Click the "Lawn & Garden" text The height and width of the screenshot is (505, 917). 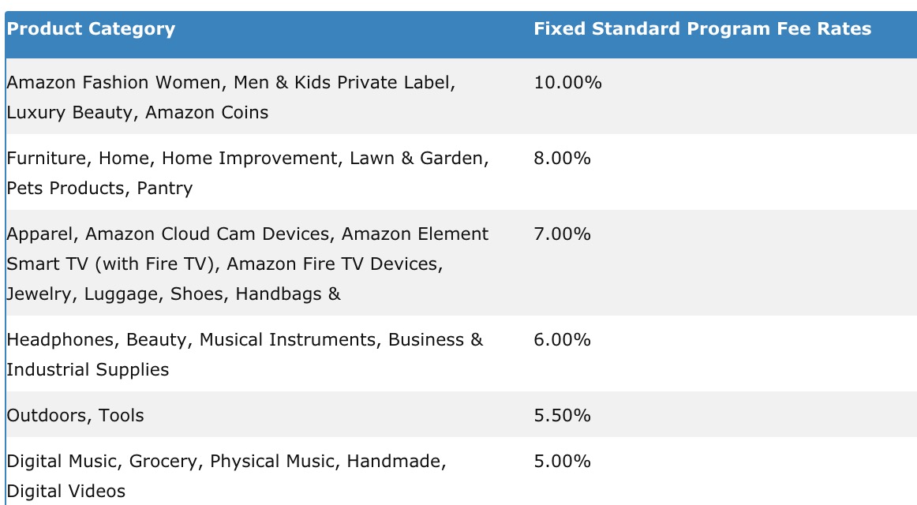(x=417, y=159)
